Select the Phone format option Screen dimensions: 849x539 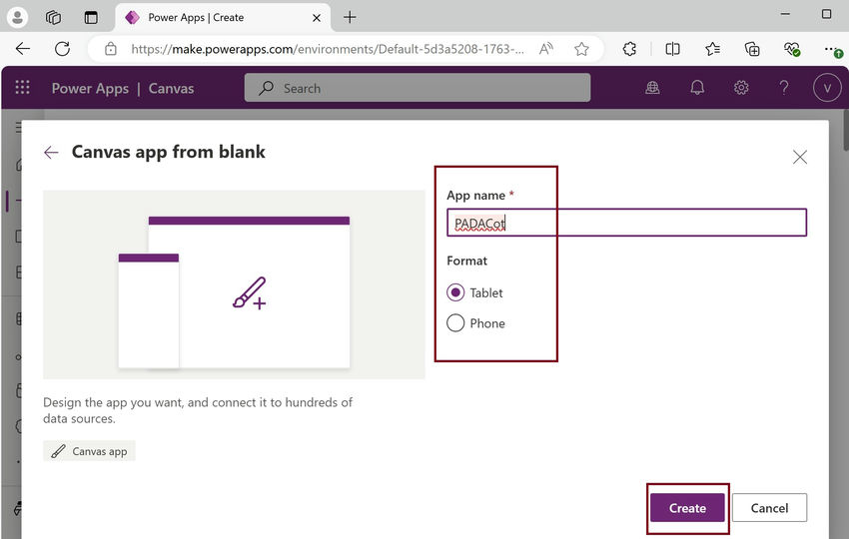[x=455, y=323]
